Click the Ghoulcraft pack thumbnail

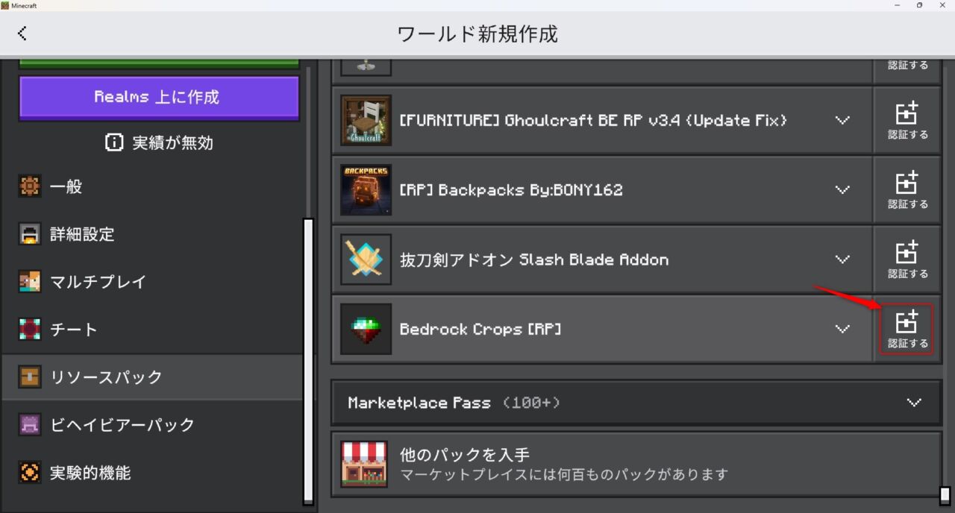(x=366, y=120)
